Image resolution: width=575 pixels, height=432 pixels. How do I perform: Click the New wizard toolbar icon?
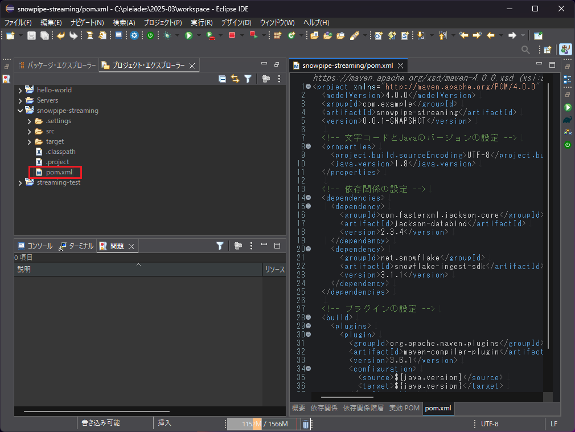point(10,35)
